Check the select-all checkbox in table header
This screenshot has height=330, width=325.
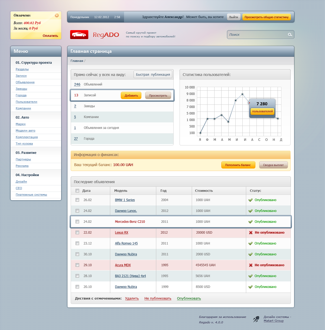[x=77, y=191]
